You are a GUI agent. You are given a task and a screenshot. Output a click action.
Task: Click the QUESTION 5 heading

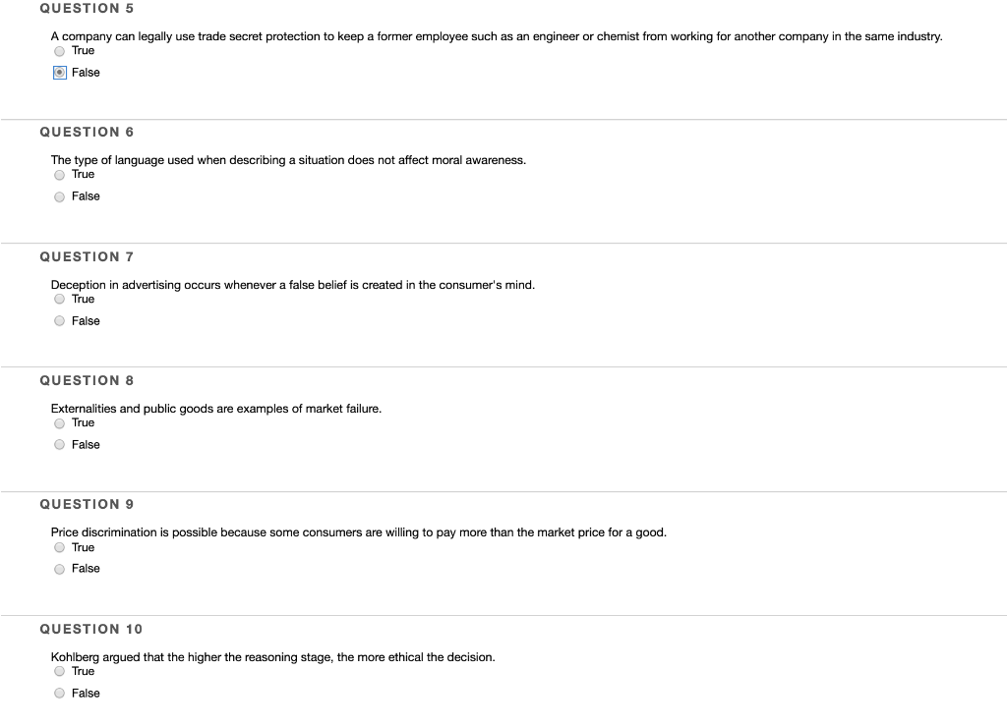(x=87, y=8)
